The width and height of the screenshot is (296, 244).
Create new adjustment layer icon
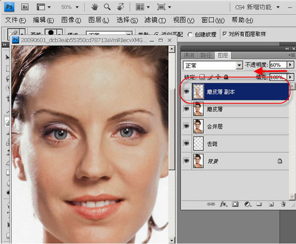coord(247,204)
